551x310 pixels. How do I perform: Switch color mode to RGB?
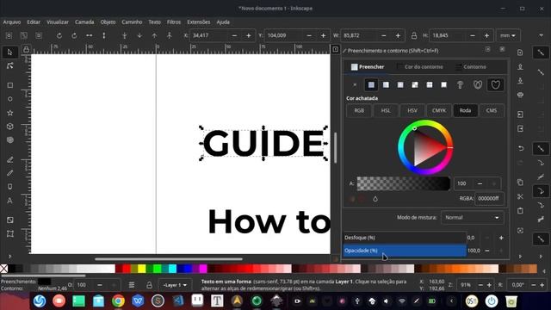359,110
